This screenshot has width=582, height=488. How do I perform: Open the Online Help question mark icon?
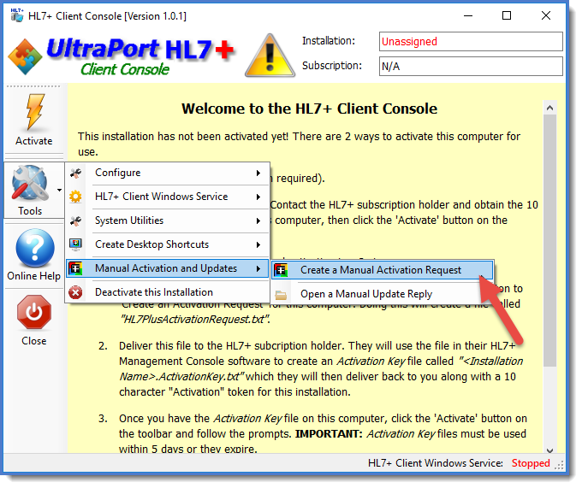pyautogui.click(x=35, y=248)
